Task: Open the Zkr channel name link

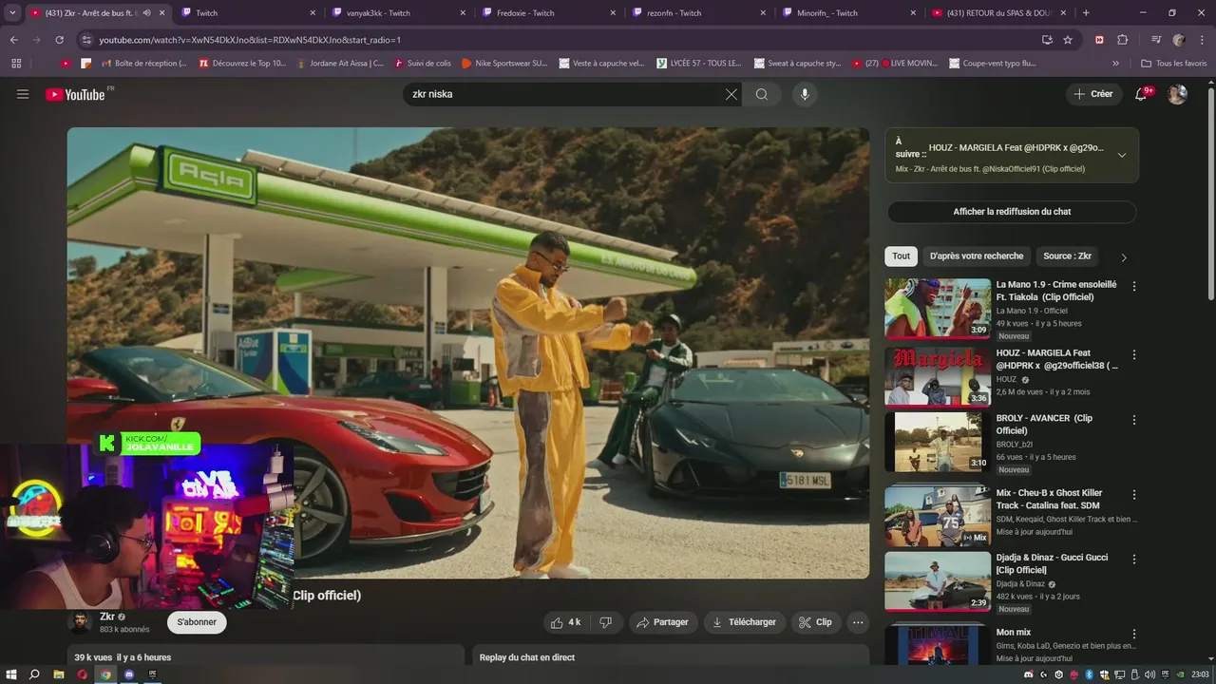Action: click(x=107, y=617)
